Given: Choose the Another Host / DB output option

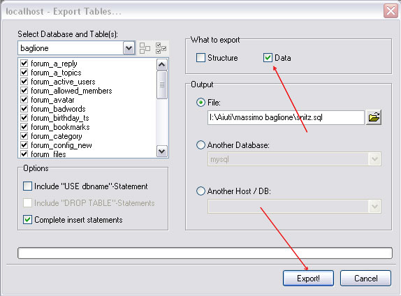Looking at the screenshot, I should [200, 191].
